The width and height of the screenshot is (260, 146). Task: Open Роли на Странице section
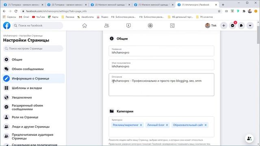coord(33,117)
